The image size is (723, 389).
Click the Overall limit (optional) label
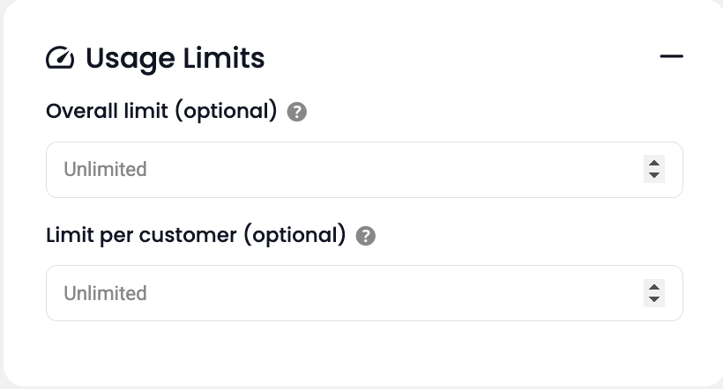pos(161,112)
